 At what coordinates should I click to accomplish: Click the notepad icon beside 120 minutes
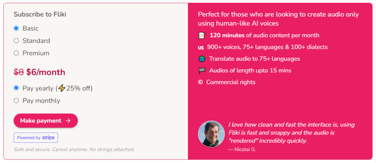[202, 35]
